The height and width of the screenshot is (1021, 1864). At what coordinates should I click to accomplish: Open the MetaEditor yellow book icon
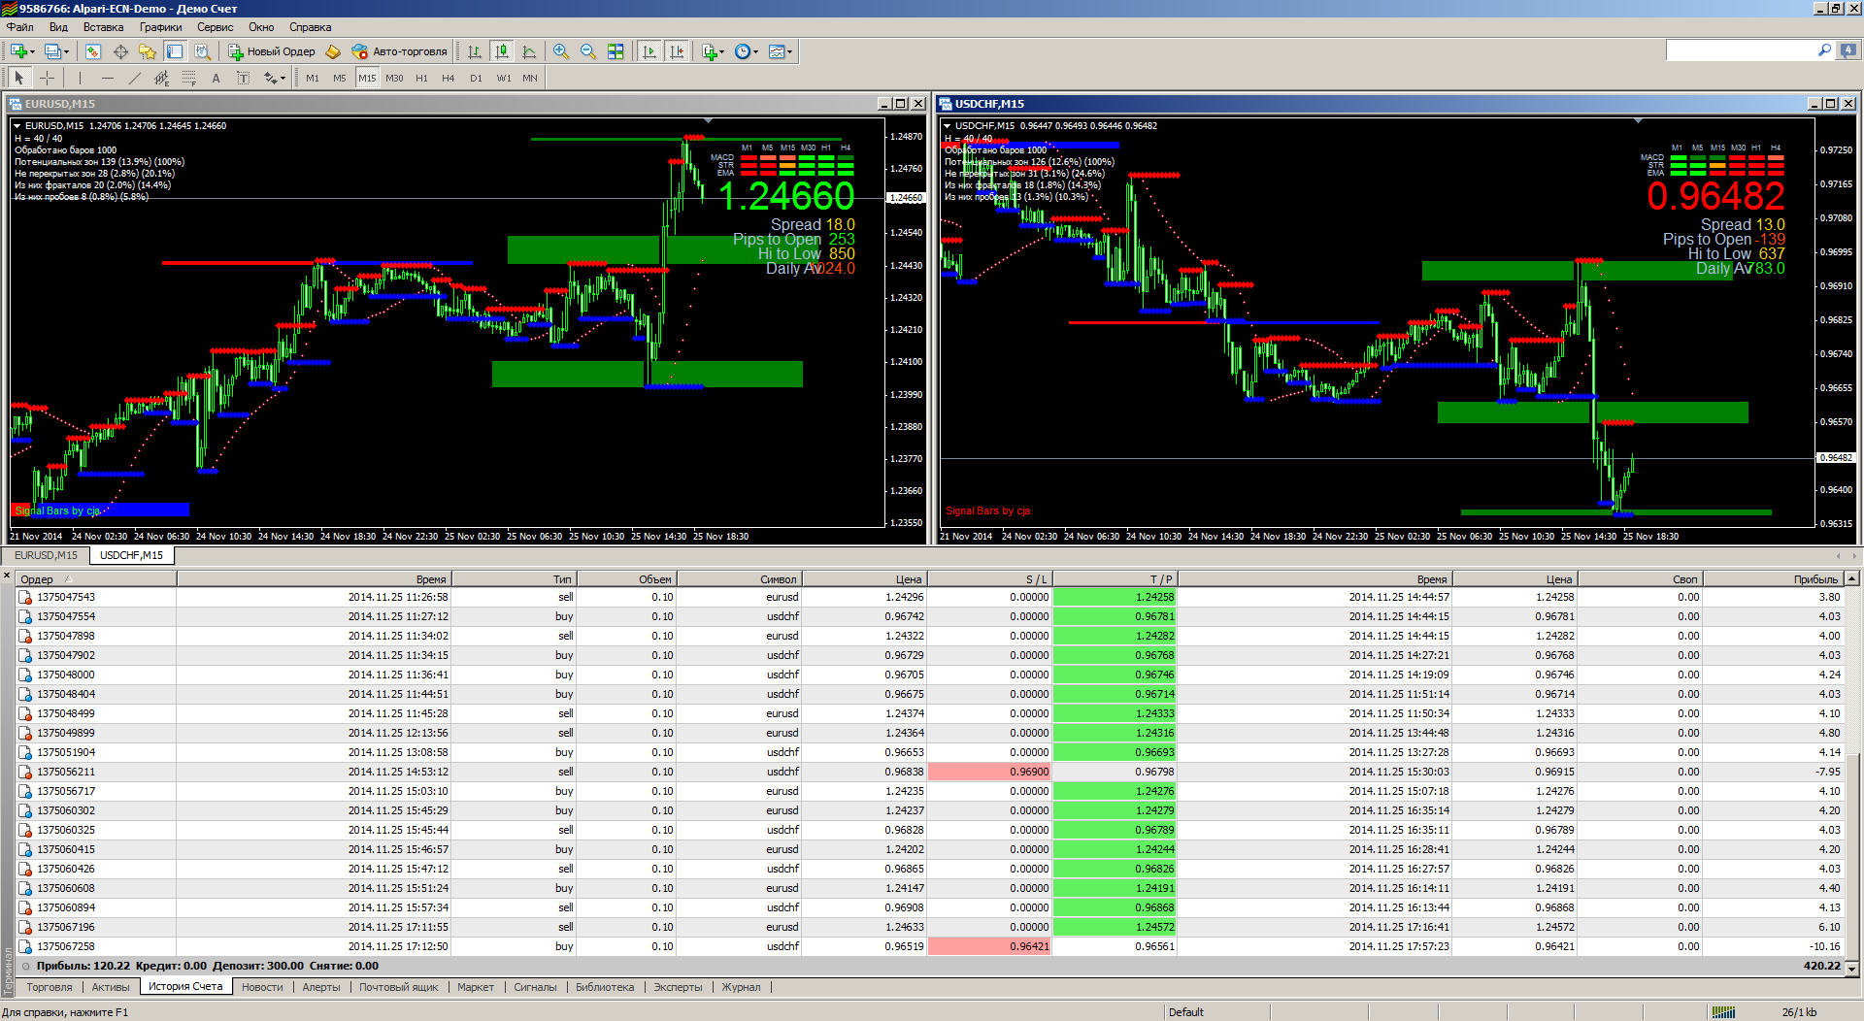pos(333,51)
